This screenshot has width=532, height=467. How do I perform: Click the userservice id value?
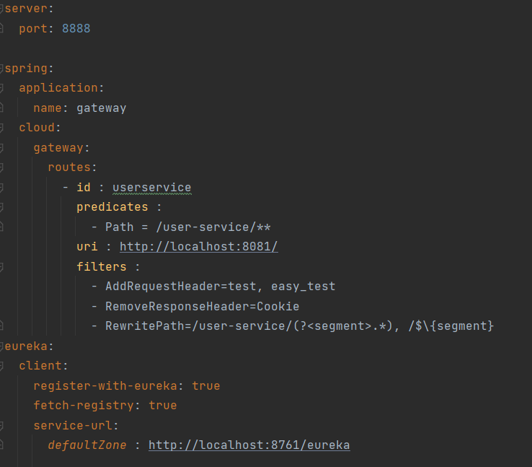click(x=151, y=188)
